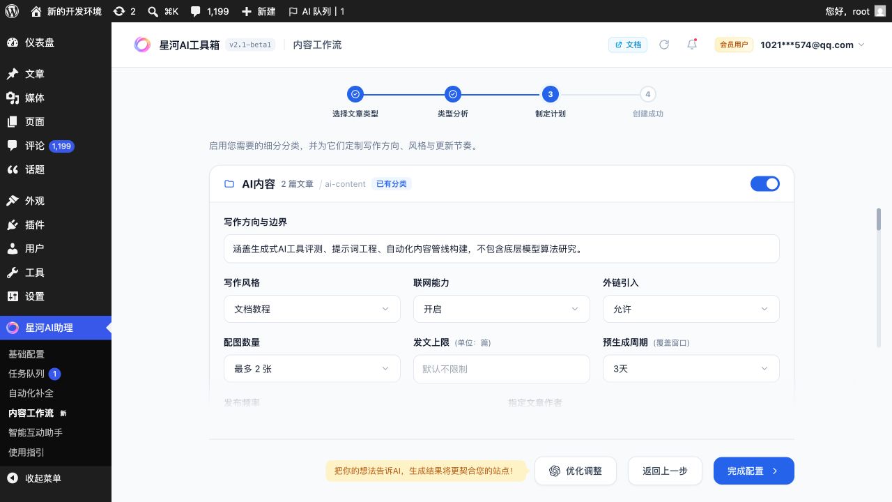The width and height of the screenshot is (892, 502).
Task: Click the 工具 wrench icon in the sidebar
Action: point(13,273)
